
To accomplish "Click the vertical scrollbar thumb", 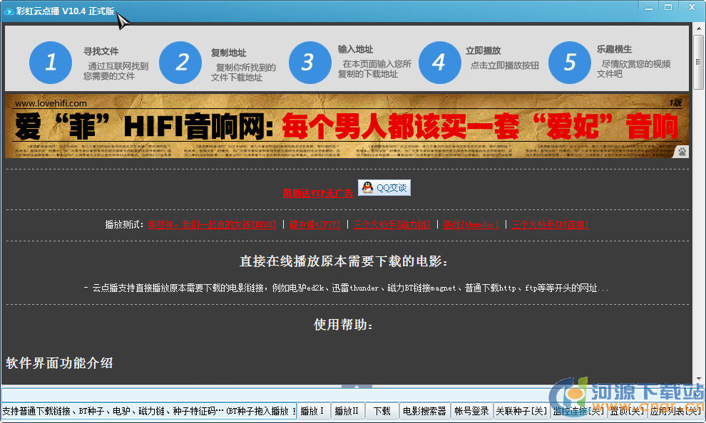I will coord(698,62).
